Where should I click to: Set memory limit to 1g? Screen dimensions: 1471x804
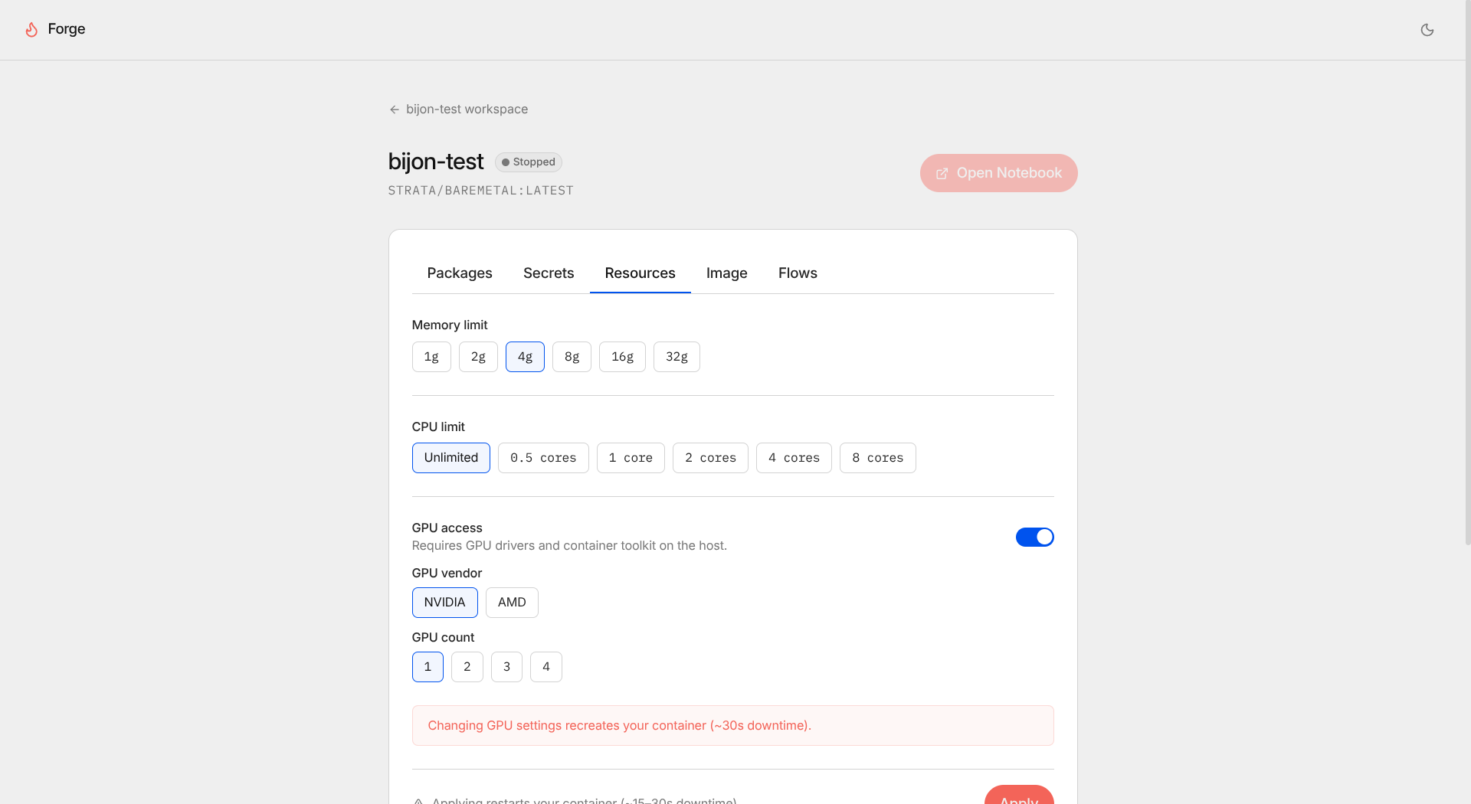(431, 357)
